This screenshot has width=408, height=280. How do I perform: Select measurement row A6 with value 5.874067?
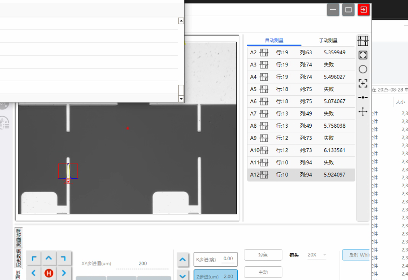tap(301, 101)
